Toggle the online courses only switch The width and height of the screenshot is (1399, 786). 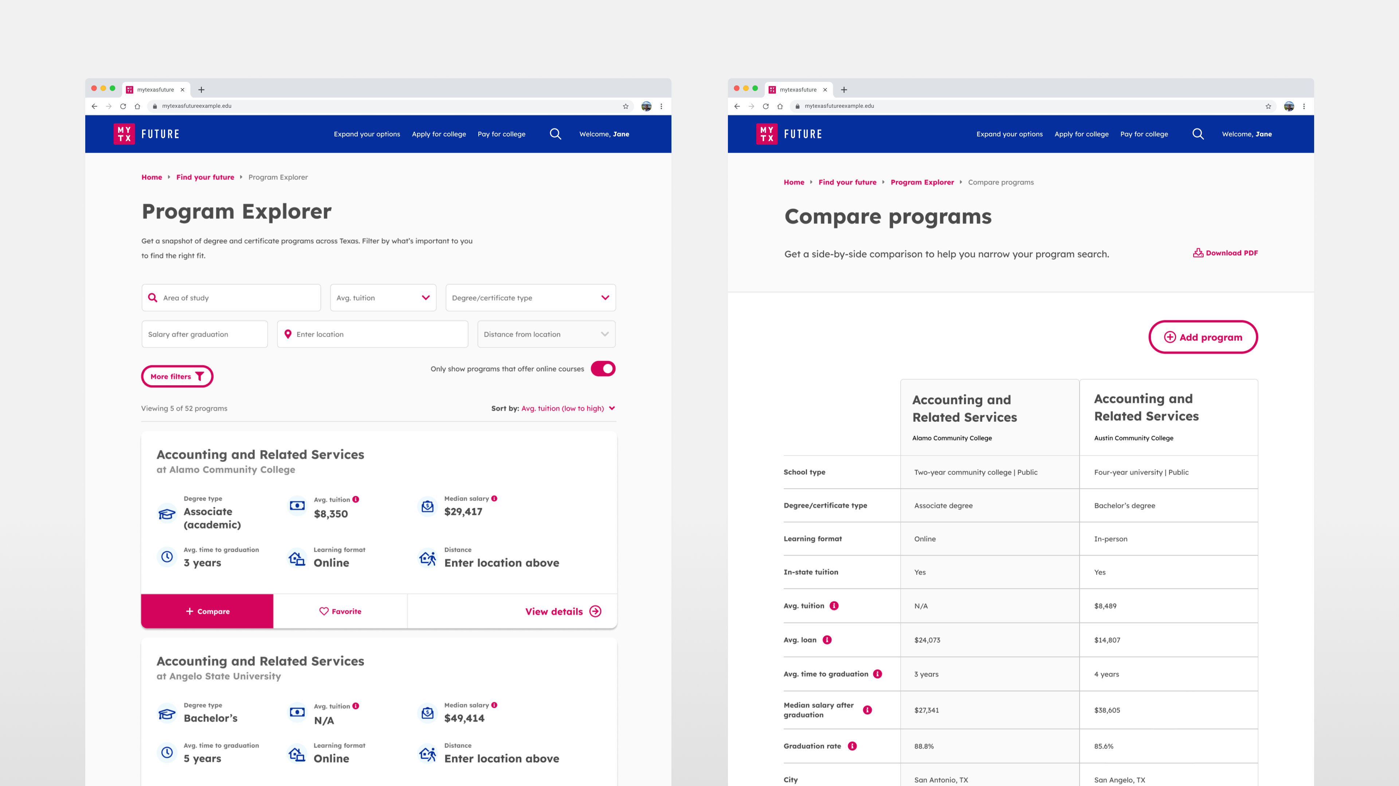point(603,369)
